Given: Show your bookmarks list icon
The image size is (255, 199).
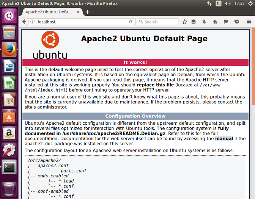Looking at the screenshot, I should (194, 22).
